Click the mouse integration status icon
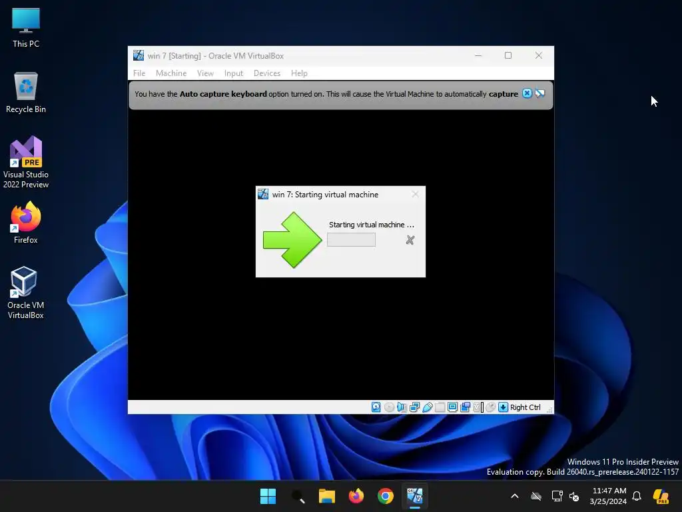This screenshot has height=512, width=682. point(491,407)
